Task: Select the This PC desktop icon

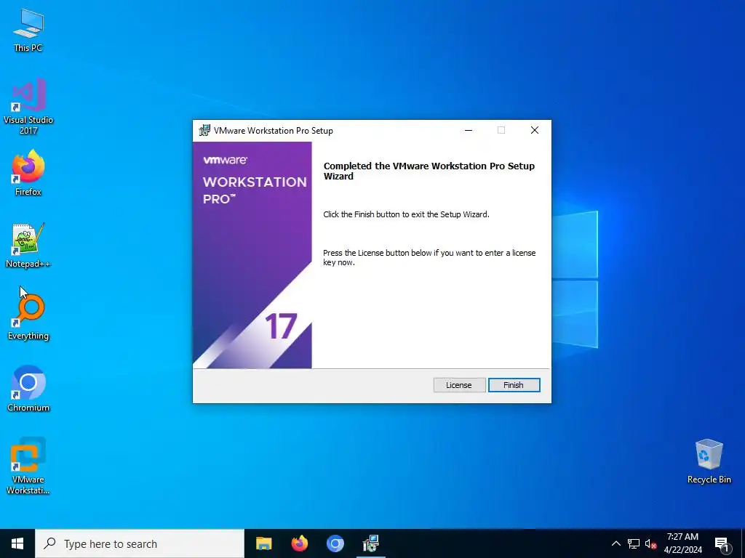Action: [28, 31]
